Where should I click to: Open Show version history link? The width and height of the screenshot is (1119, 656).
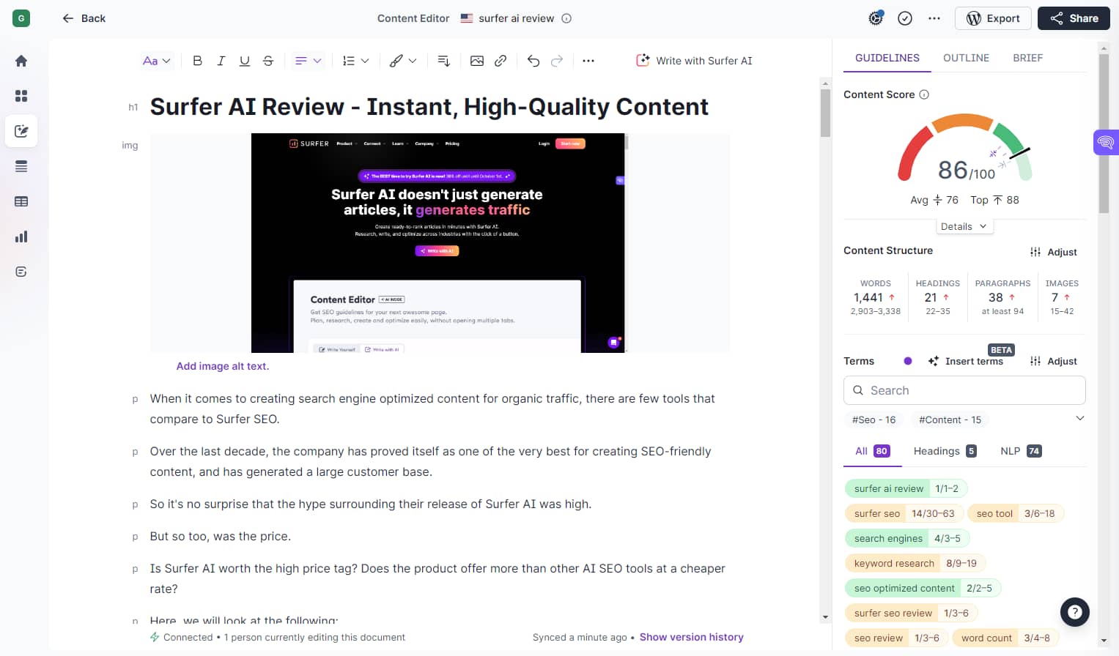(x=691, y=637)
